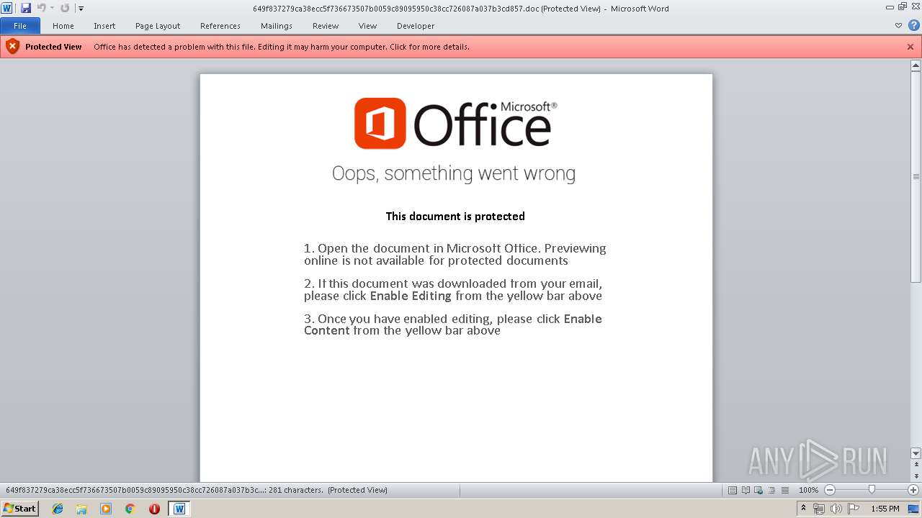
Task: Click the zoom slider handle
Action: pos(872,490)
